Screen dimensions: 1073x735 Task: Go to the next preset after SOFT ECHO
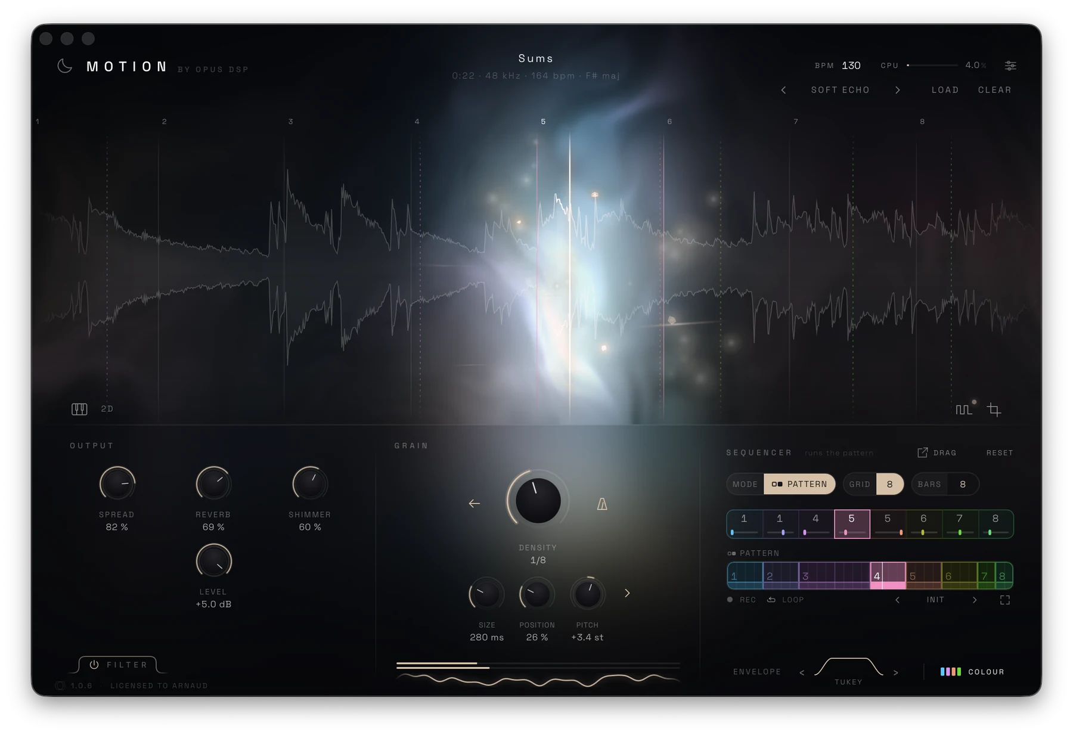[898, 90]
